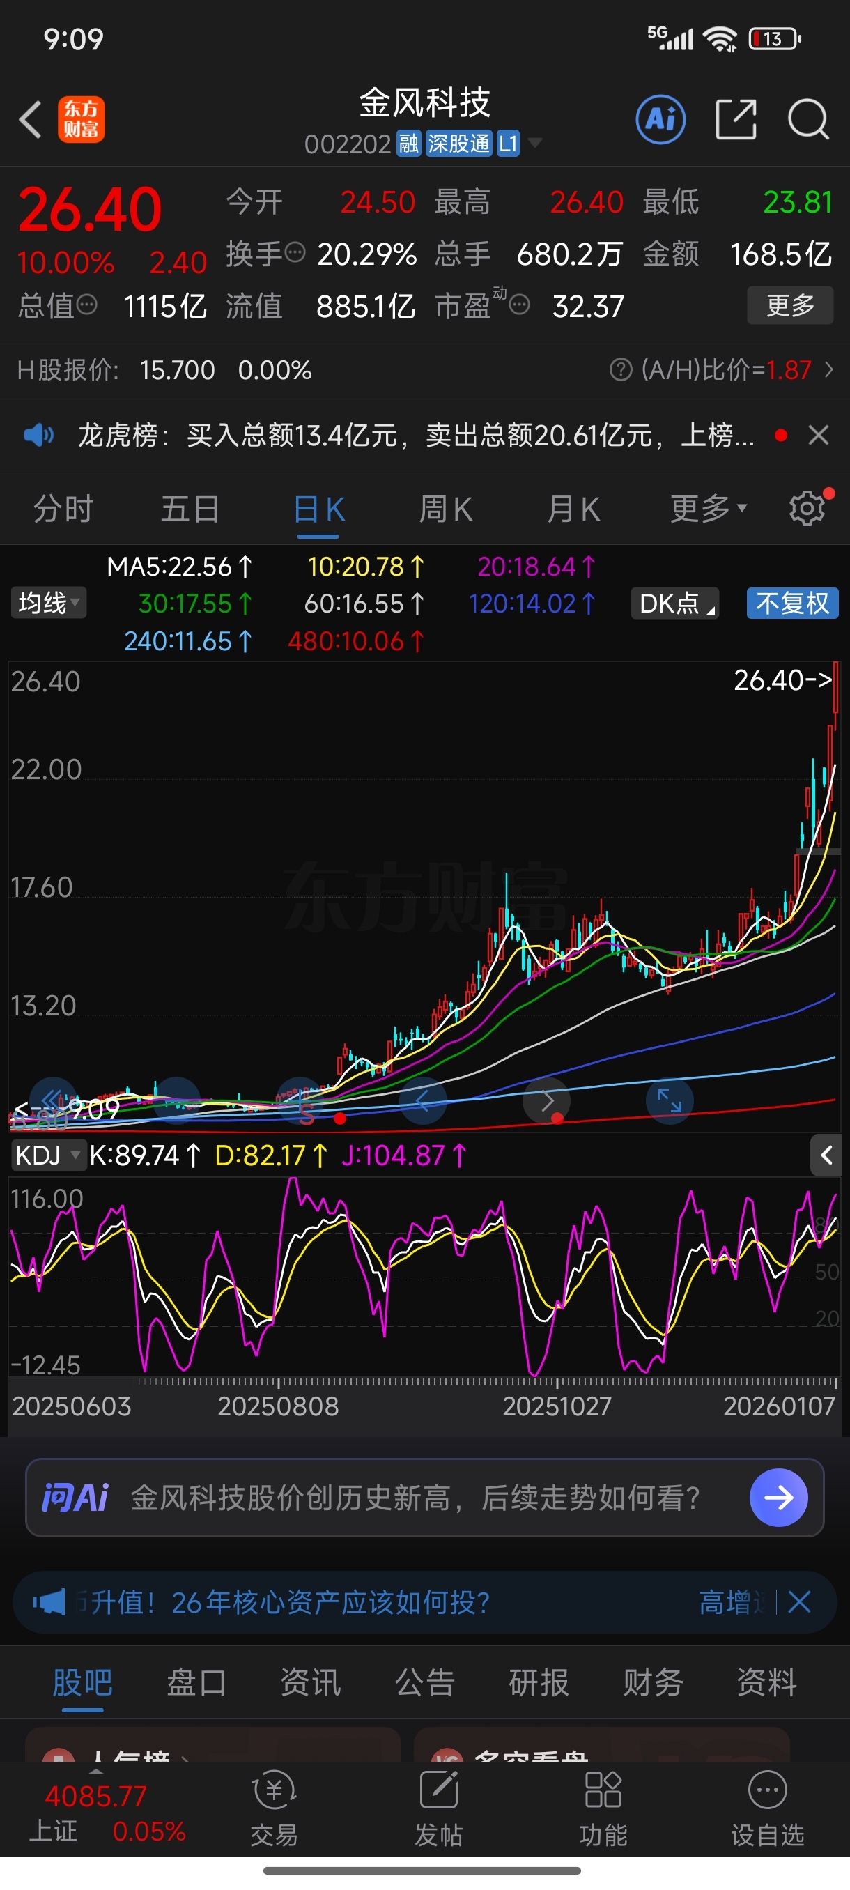The height and width of the screenshot is (1890, 850).
Task: Submit the Ai question arrow button
Action: 778,1498
